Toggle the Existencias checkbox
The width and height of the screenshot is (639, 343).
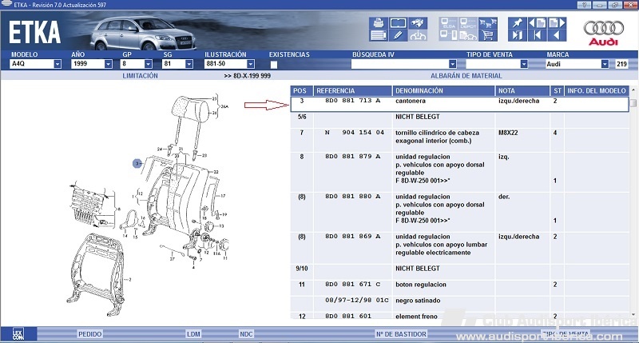click(x=274, y=64)
